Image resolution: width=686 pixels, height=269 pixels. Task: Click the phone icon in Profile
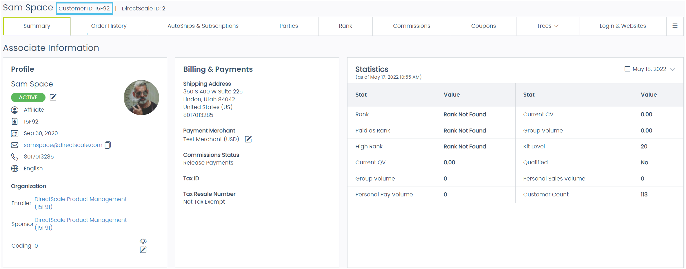pyautogui.click(x=14, y=157)
